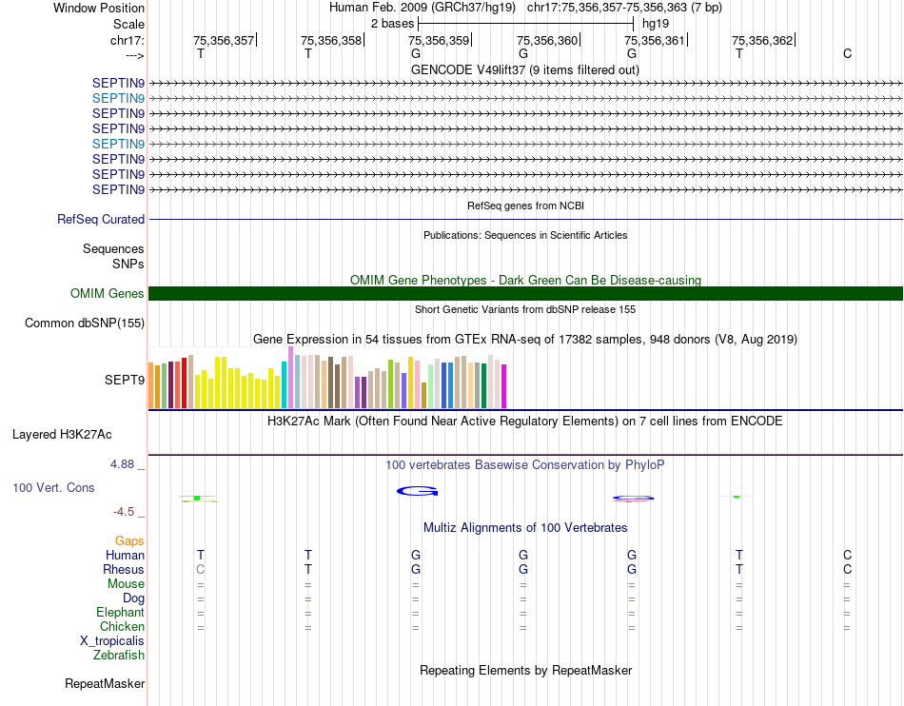Click the 4.88 upper scale value
Viewport: 904px width, 706px height.
pos(122,464)
